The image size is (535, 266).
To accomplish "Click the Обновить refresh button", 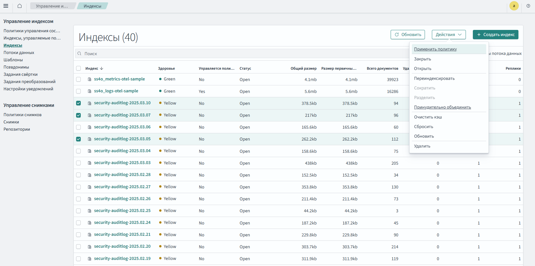I will (x=407, y=35).
